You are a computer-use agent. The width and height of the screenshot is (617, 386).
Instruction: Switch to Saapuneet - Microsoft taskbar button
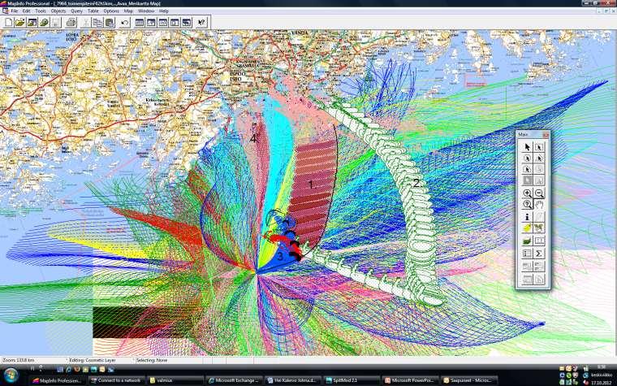click(469, 380)
